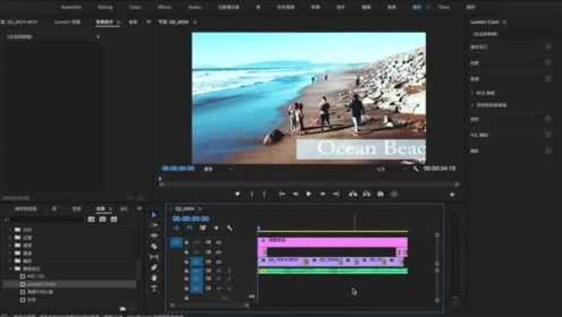Screen dimensions: 562x317
Task: Select the Selection tool in the tools panel
Action: click(x=154, y=214)
